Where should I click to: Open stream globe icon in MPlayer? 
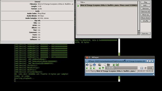coord(94,65)
